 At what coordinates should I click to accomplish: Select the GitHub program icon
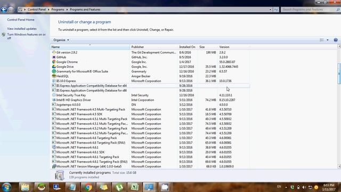point(54,57)
